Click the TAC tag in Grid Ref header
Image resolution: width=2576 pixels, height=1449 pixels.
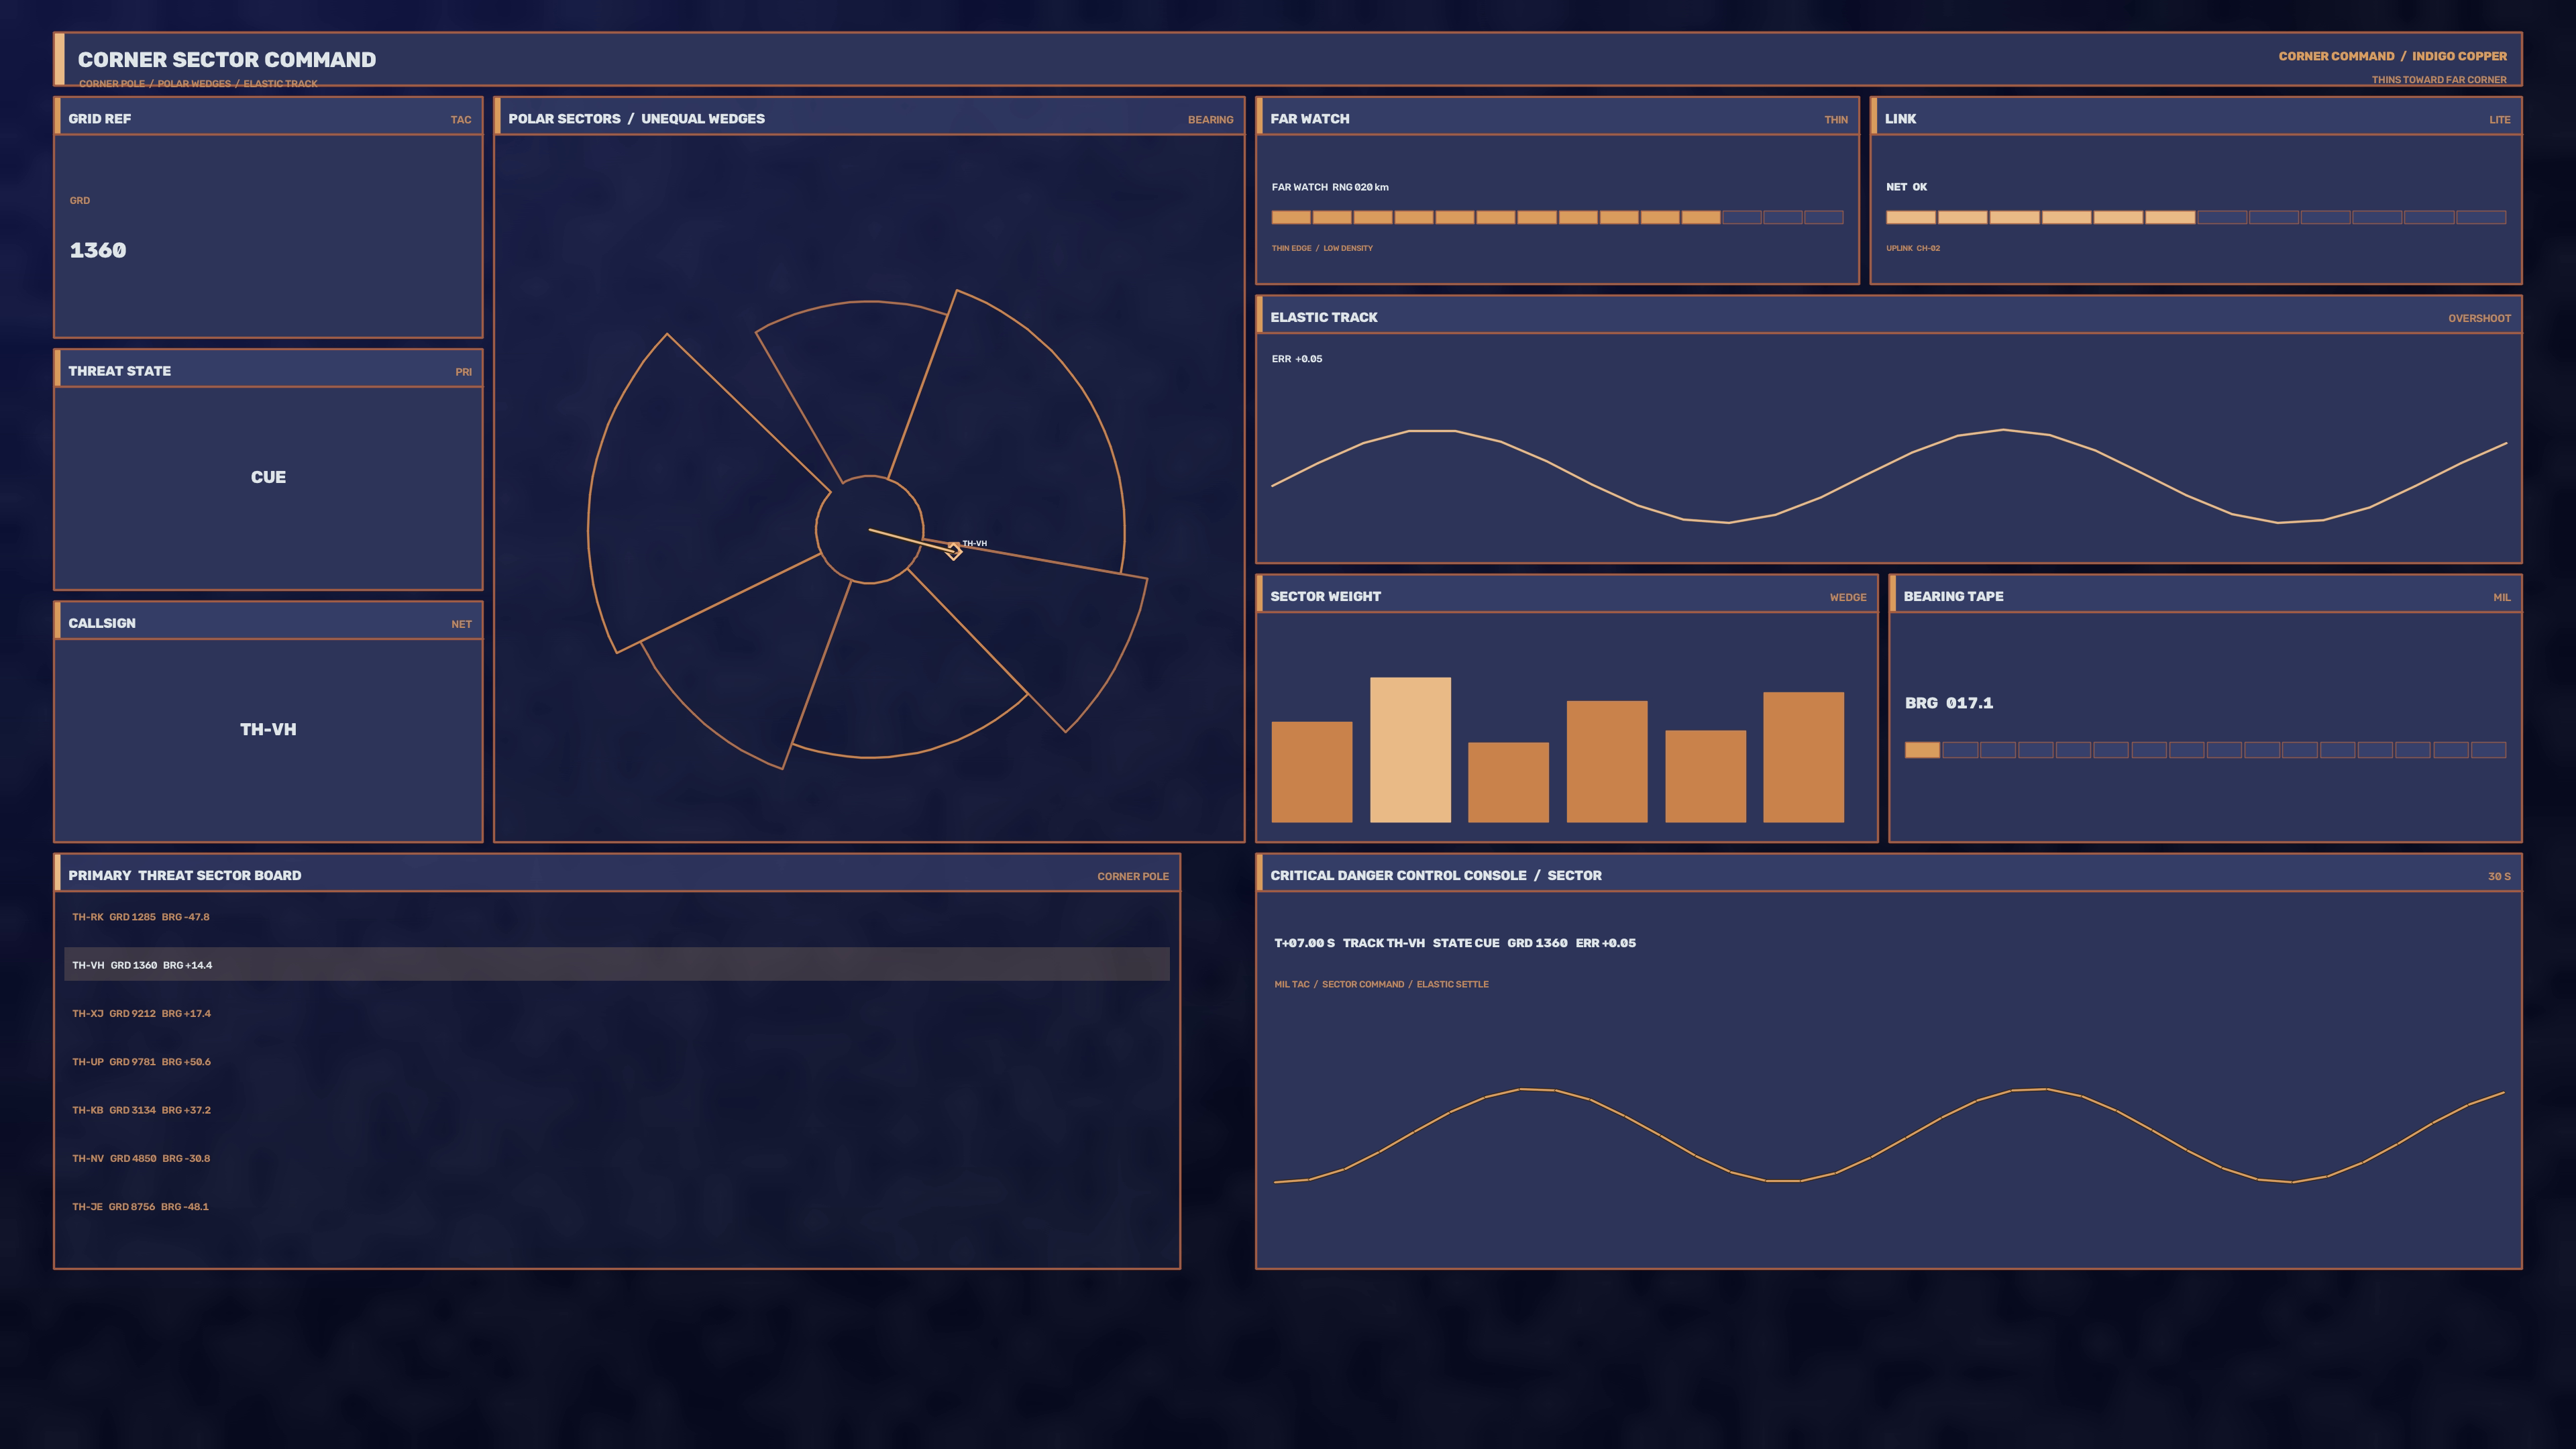click(461, 120)
